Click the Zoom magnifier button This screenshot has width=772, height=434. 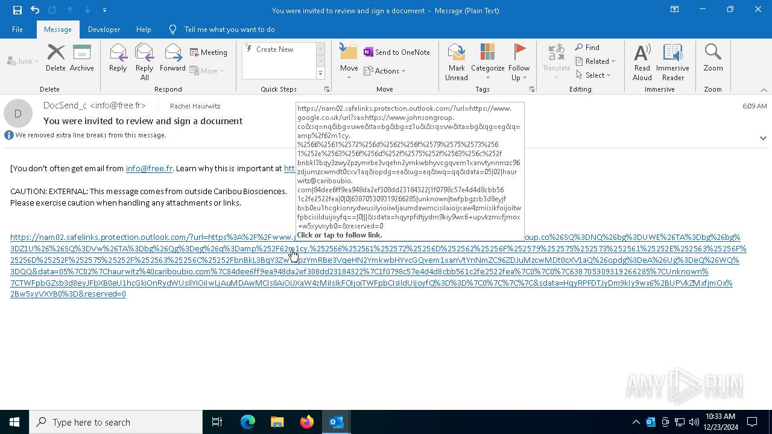713,58
